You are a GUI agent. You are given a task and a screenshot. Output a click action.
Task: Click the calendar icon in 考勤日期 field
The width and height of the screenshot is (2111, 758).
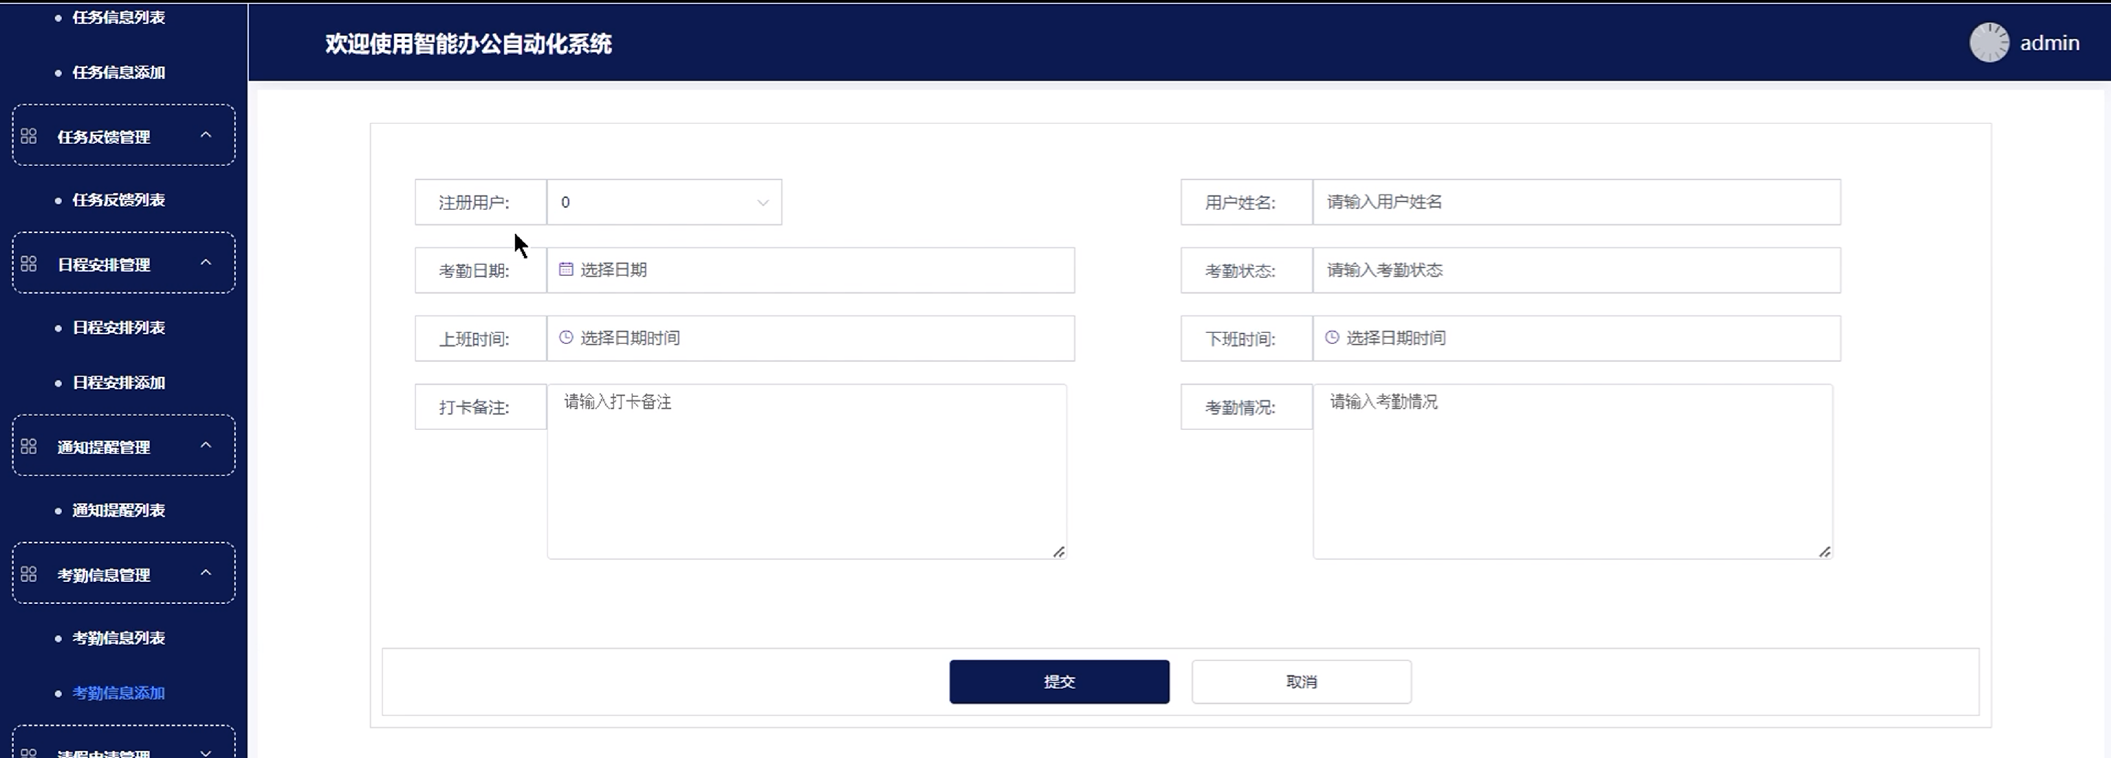click(x=565, y=269)
